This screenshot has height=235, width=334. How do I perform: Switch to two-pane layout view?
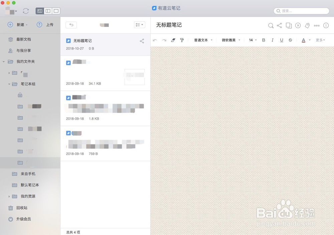click(x=48, y=11)
